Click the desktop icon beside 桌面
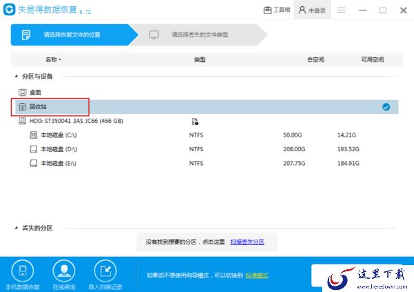The image size is (414, 292). 23,93
